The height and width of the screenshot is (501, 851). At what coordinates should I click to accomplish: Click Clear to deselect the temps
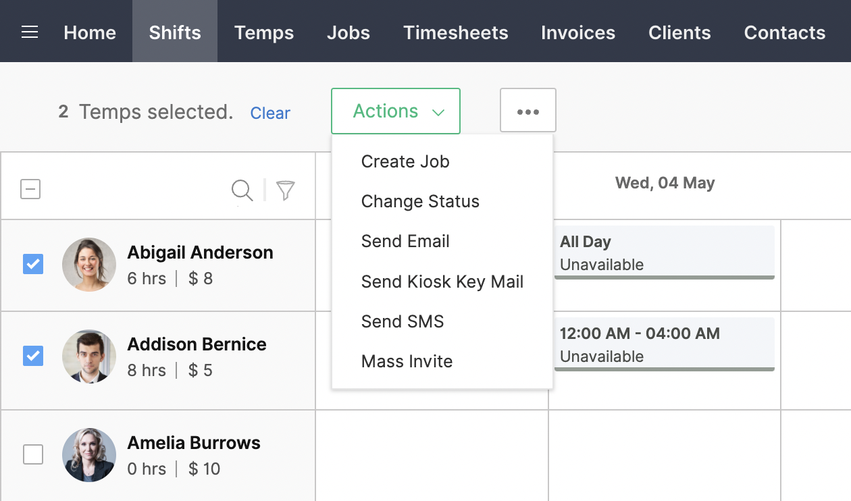(270, 113)
